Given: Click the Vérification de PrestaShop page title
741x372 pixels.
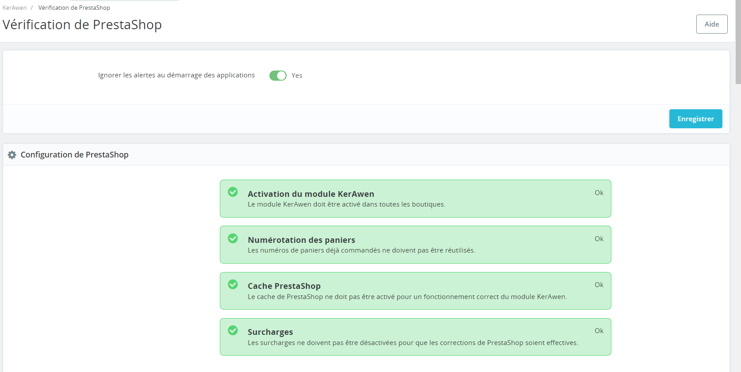Looking at the screenshot, I should pyautogui.click(x=82, y=24).
